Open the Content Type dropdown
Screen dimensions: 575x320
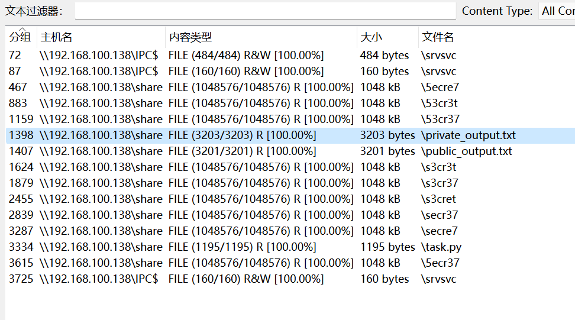pos(557,11)
